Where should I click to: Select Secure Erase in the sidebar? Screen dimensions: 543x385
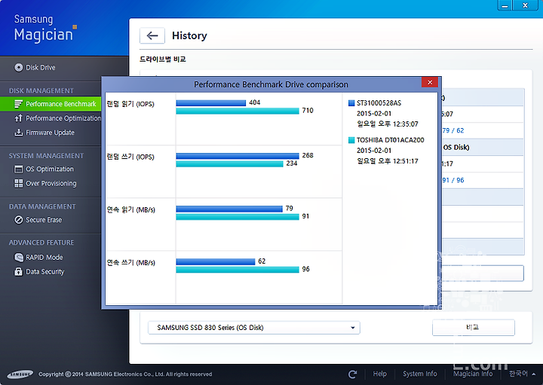pyautogui.click(x=44, y=220)
